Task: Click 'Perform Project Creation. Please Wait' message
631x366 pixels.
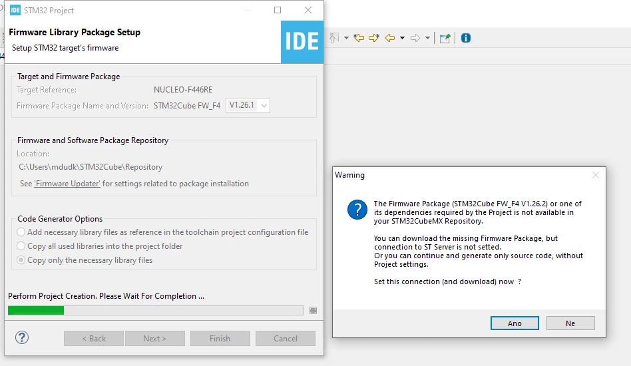Action: coord(106,296)
